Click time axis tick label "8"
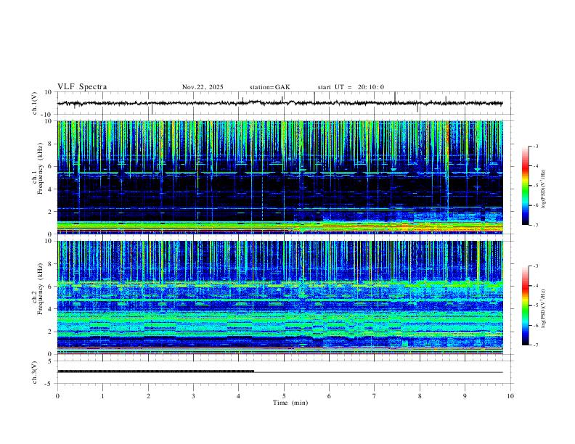 click(420, 396)
